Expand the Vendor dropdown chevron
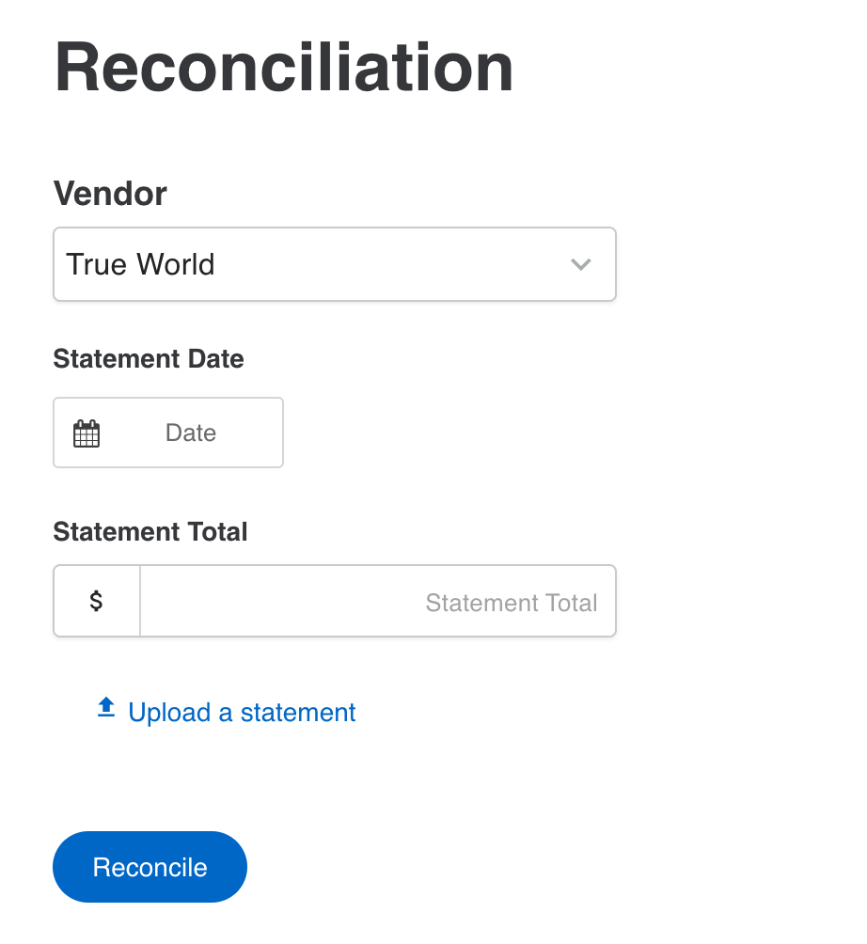Viewport: 867px width, 944px height. coord(580,264)
